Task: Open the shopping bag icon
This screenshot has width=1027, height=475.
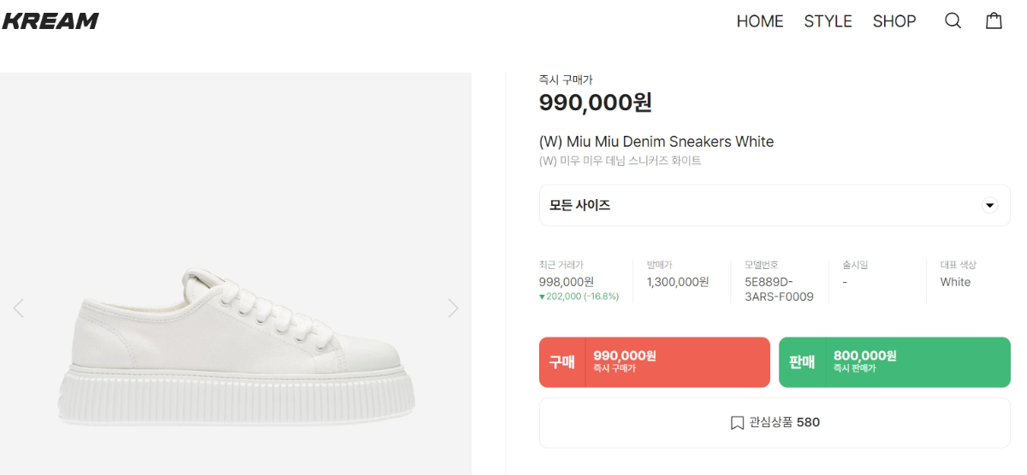Action: pyautogui.click(x=994, y=21)
